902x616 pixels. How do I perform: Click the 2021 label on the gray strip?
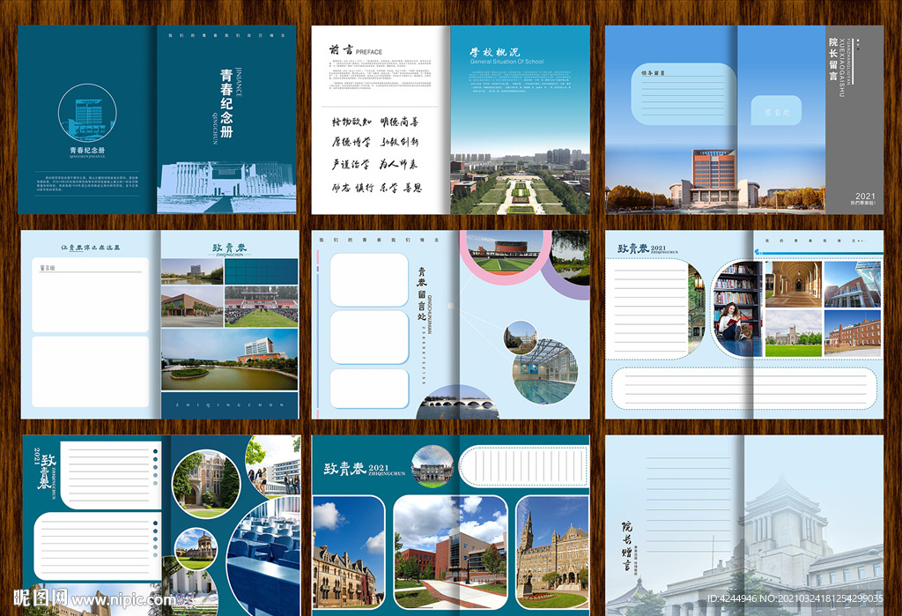(x=865, y=197)
